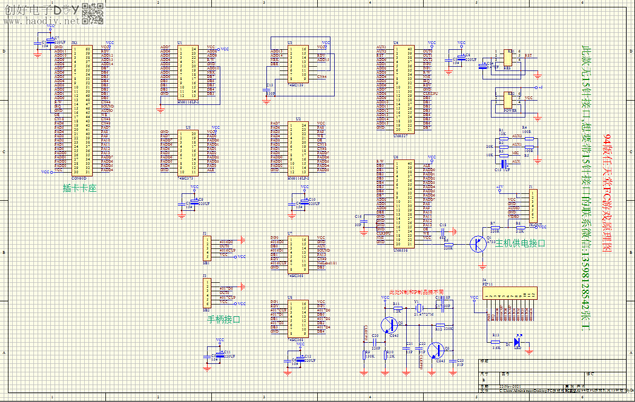The height and width of the screenshot is (402, 635).
Task: Select resistor R12 220K symbol
Action: tap(440, 325)
